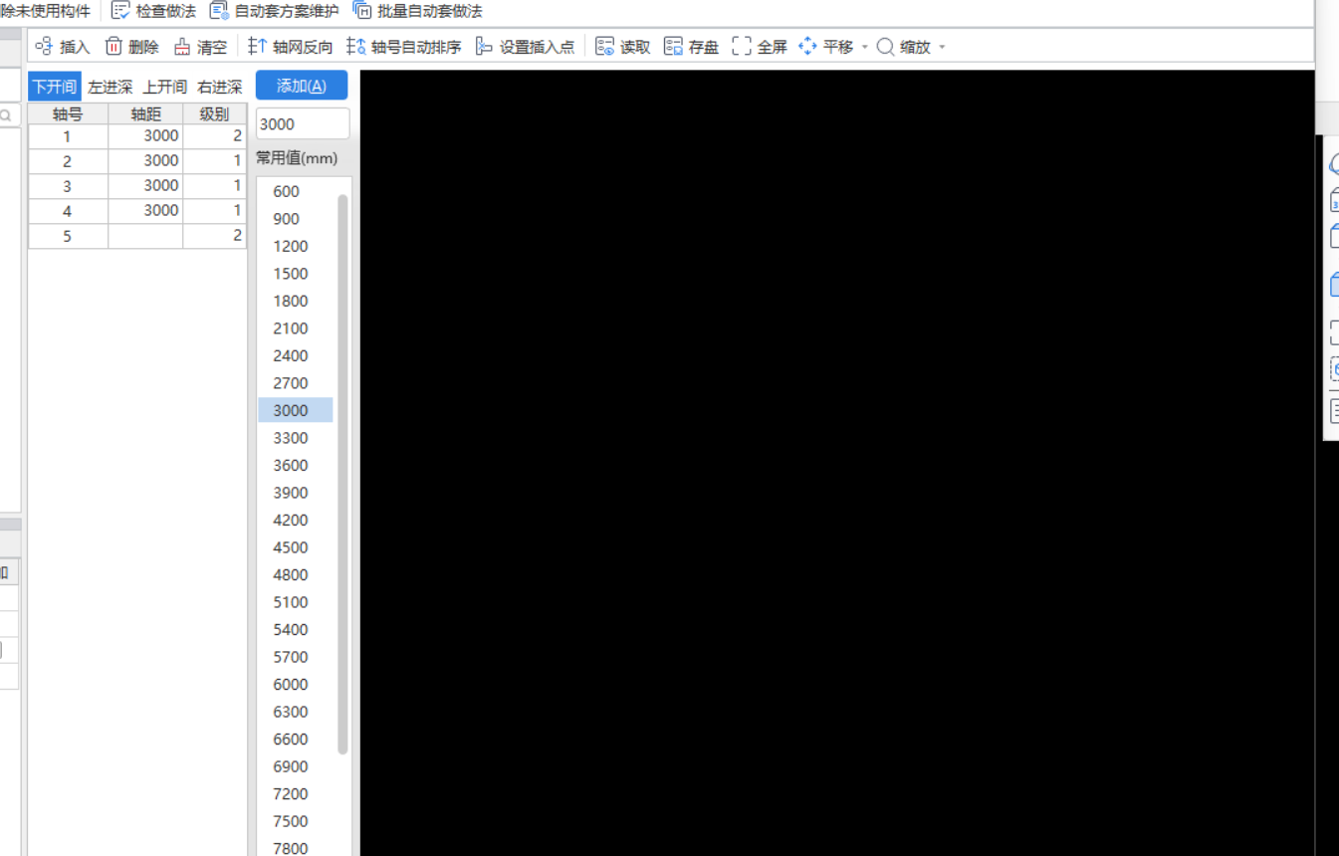Click the 插入 (Insert) toolbar icon
The width and height of the screenshot is (1339, 856).
43,47
